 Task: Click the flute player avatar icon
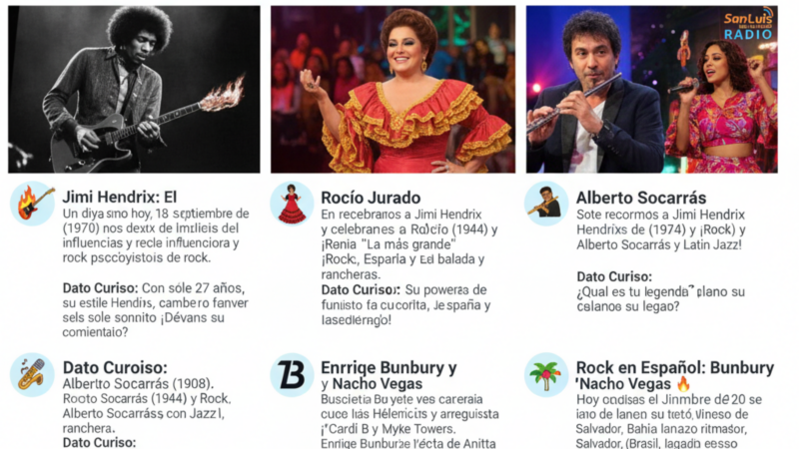click(x=546, y=204)
